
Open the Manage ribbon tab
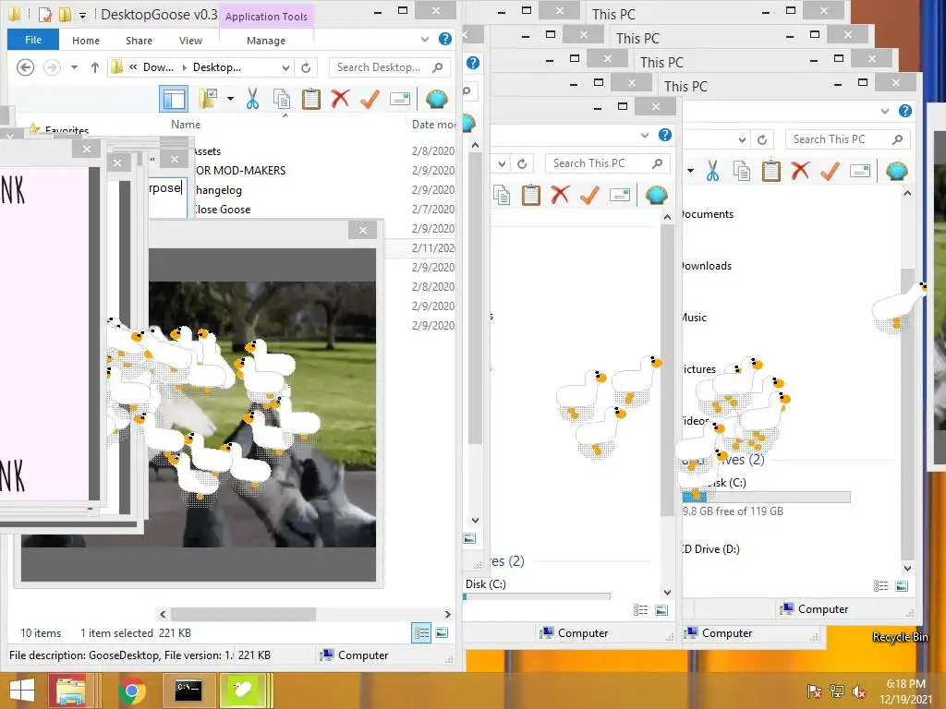(x=266, y=41)
